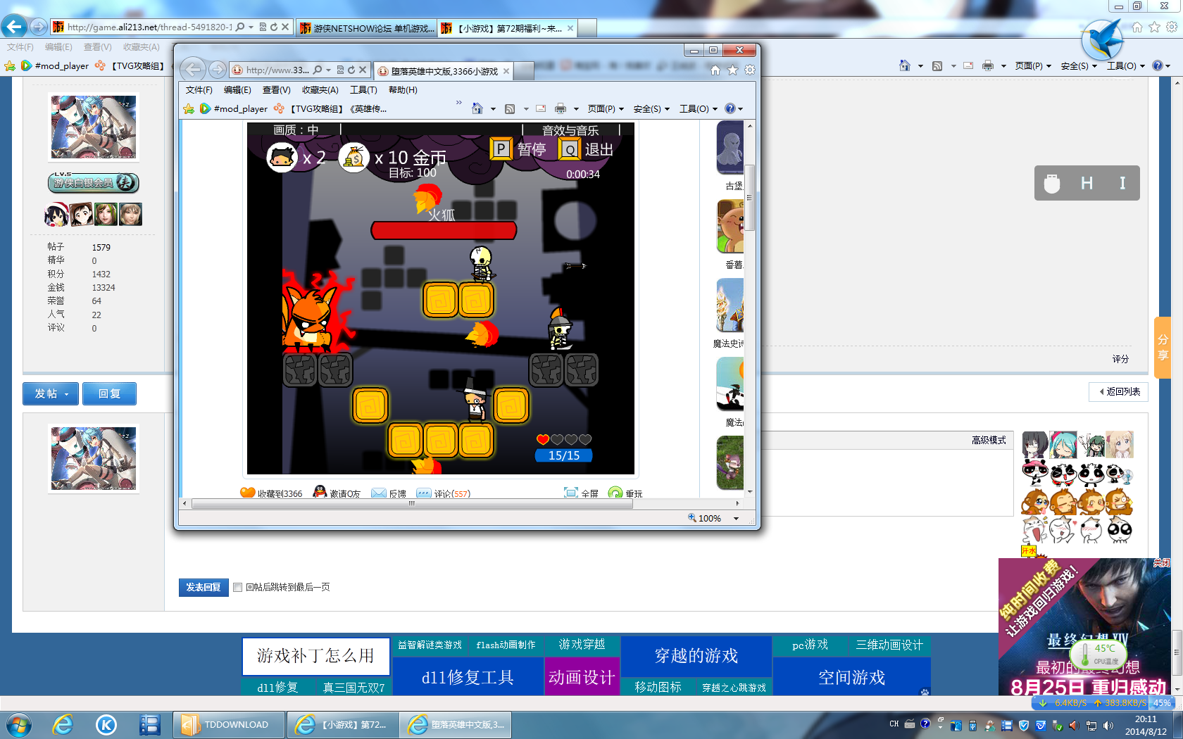Screen dimensions: 1183x739
Task: Click 魔法史诗 game thumbnail in sidebar
Action: pyautogui.click(x=730, y=305)
